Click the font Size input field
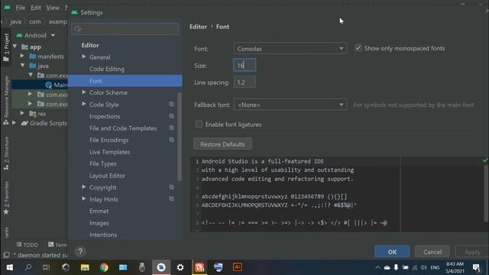The image size is (489, 275). [x=244, y=66]
